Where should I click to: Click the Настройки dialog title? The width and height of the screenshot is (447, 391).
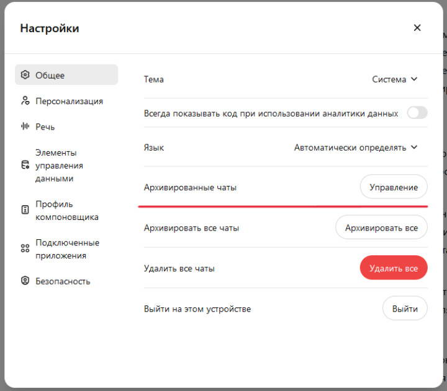click(x=50, y=29)
